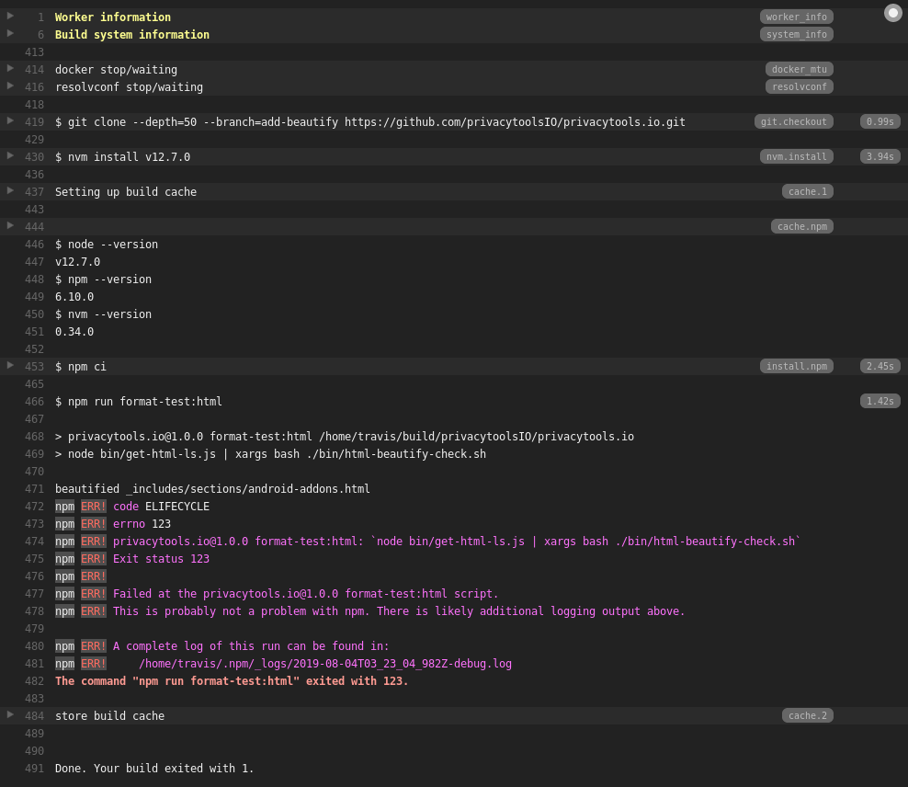Expand the store build cache fold

tap(10, 714)
